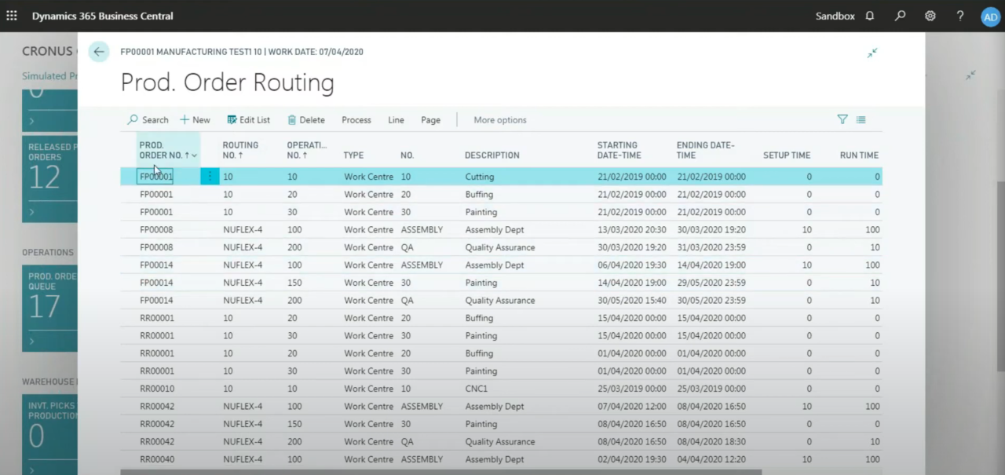The image size is (1005, 475).
Task: Click the Type column header
Action: click(x=353, y=155)
